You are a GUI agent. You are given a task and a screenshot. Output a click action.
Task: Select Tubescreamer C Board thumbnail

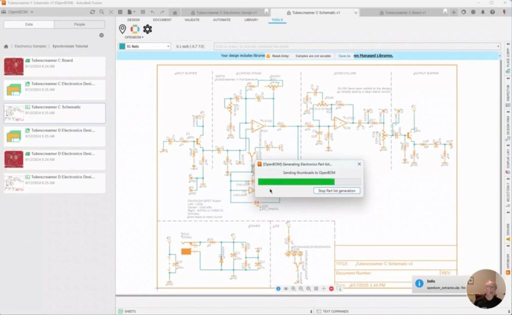13,66
